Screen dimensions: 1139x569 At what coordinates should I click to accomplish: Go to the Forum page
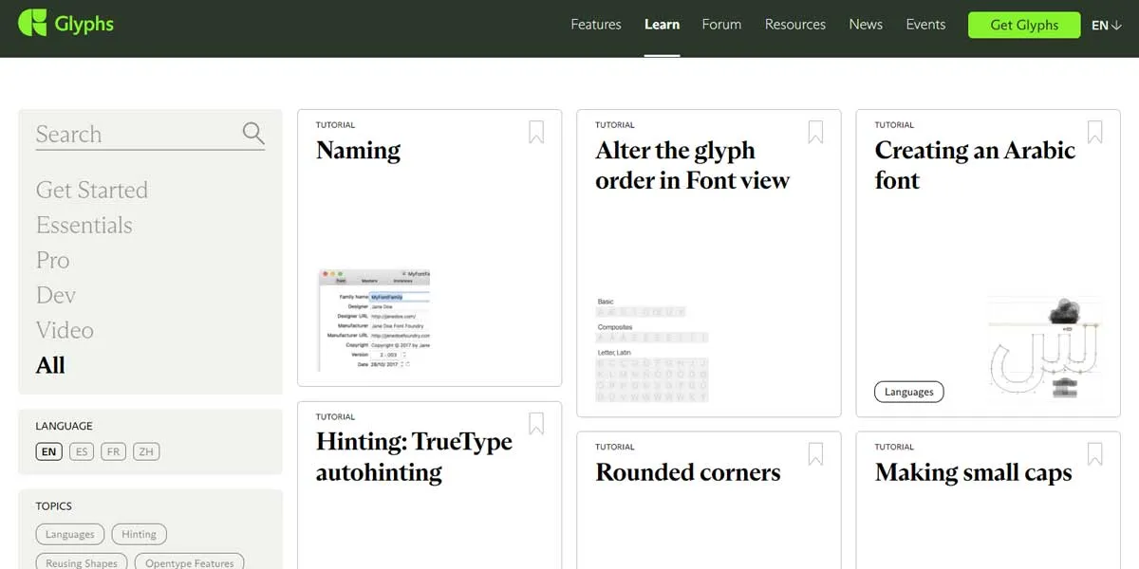click(721, 25)
